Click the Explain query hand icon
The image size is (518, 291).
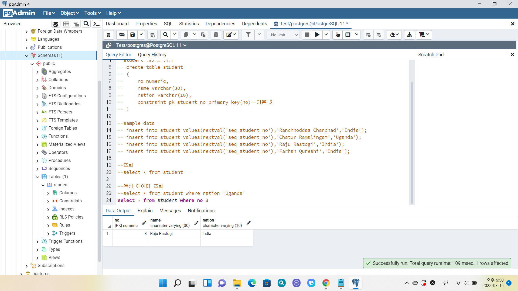pos(338,35)
